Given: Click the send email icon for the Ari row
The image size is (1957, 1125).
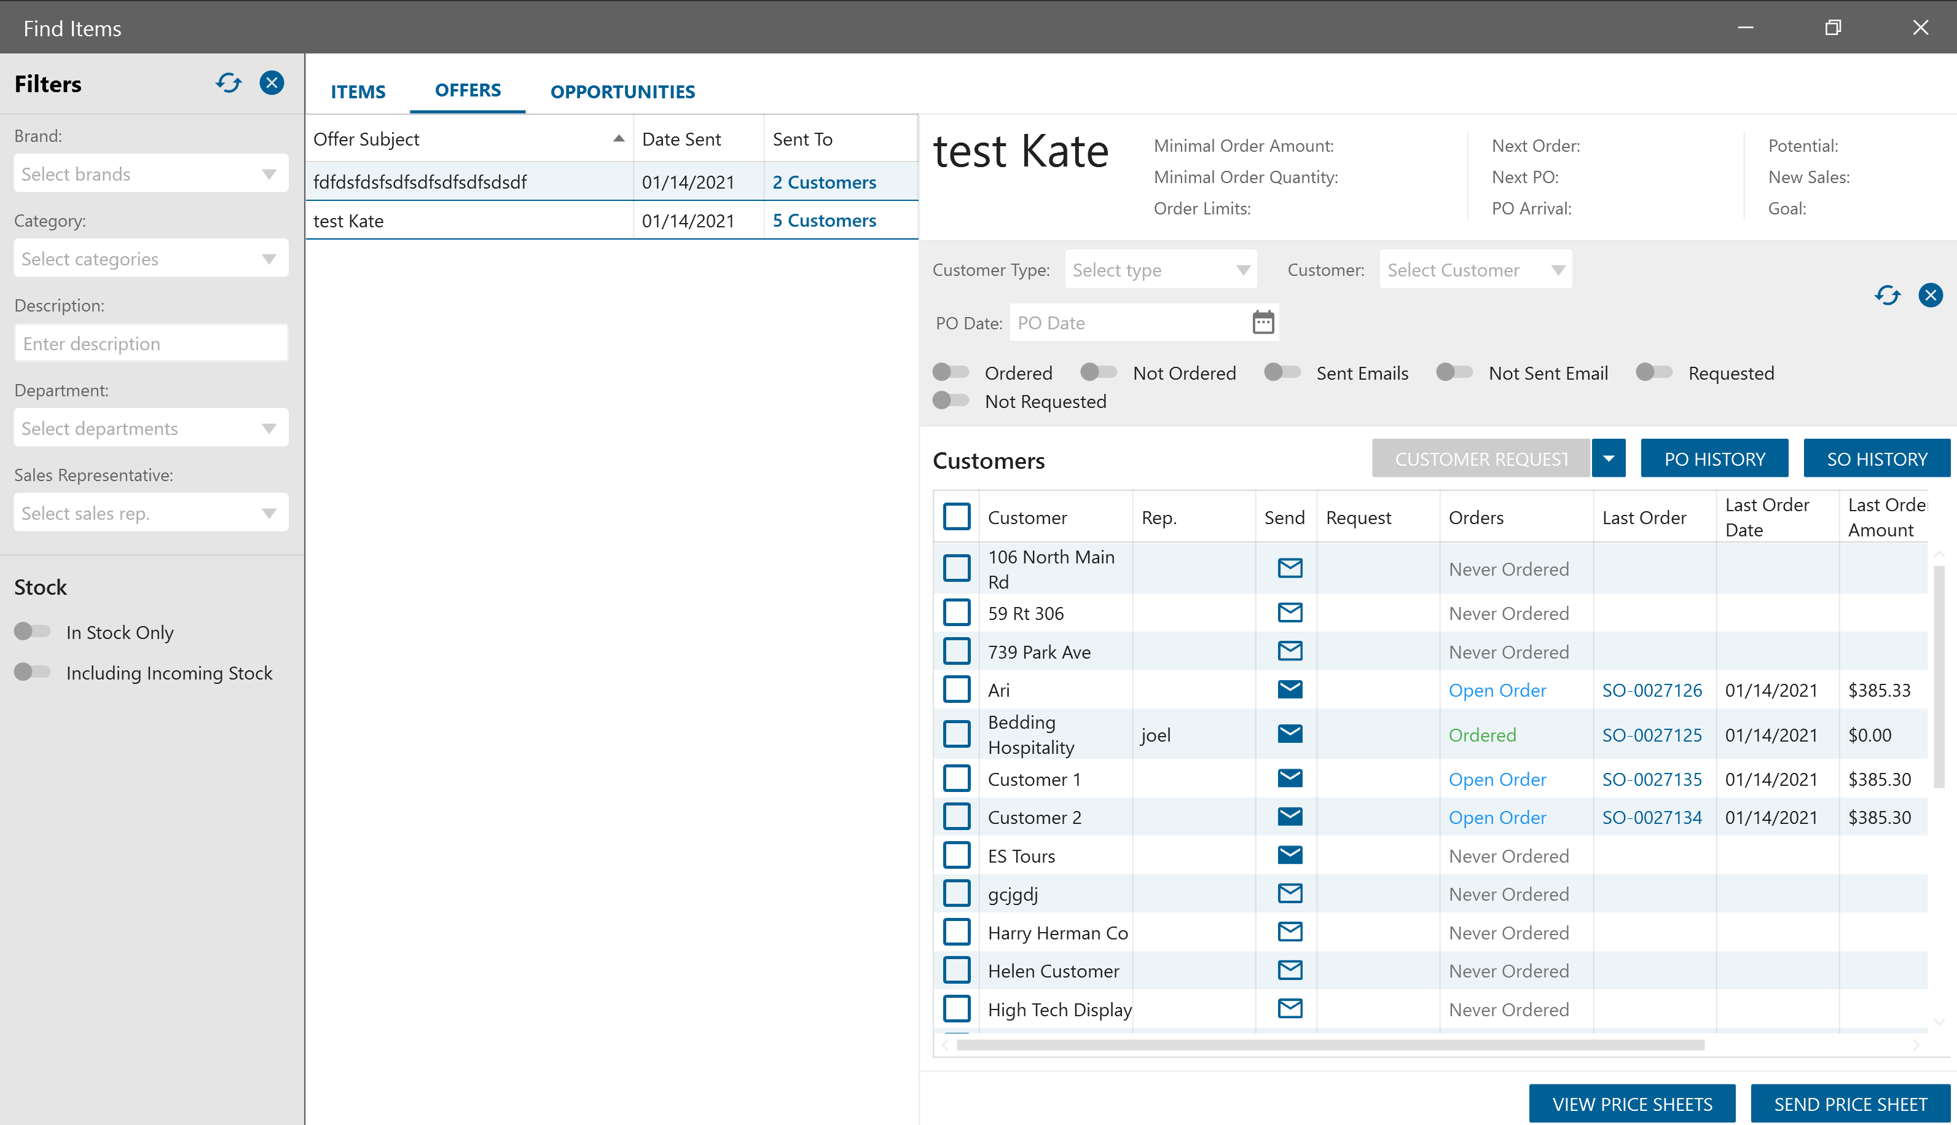Looking at the screenshot, I should tap(1290, 689).
